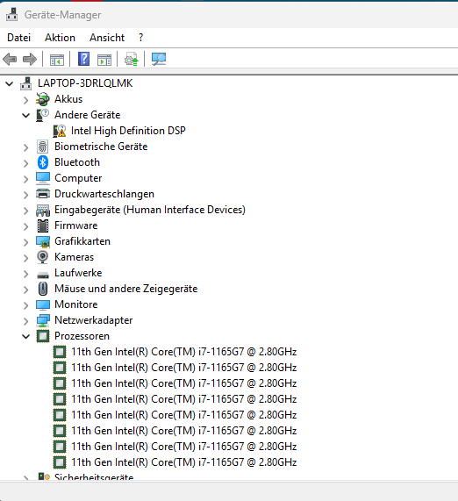This screenshot has width=458, height=501.
Task: Click the warning icon of Intel High Definition DSP
Action: click(x=60, y=131)
